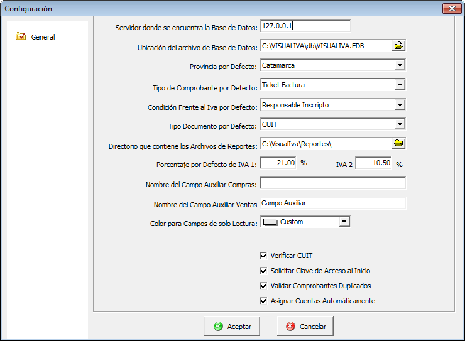Open folder browser for Reportes directory

[x=398, y=144]
